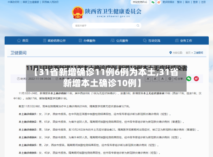The height and width of the screenshot is (157, 213).
Task: Click 首页 in breadcrumb
Action: click(188, 53)
